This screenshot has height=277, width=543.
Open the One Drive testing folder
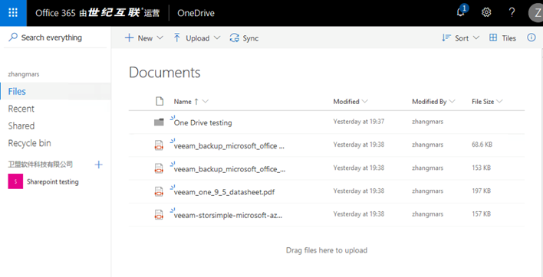(x=203, y=122)
